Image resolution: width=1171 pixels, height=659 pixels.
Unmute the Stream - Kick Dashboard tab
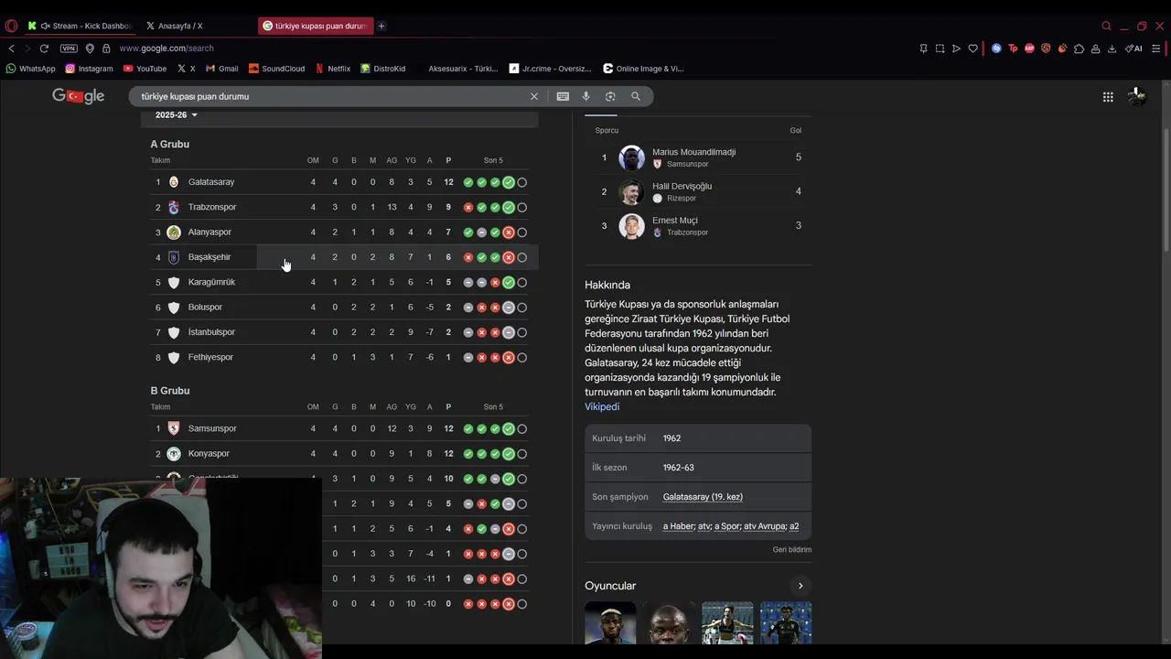click(x=46, y=26)
